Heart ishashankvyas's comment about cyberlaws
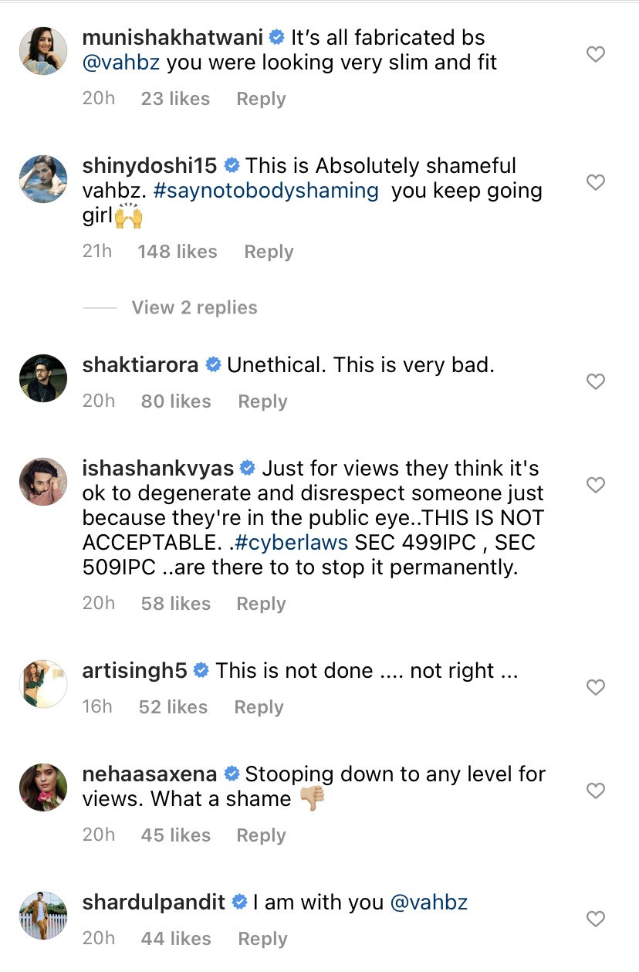Screen dimensions: 639x972 [595, 486]
